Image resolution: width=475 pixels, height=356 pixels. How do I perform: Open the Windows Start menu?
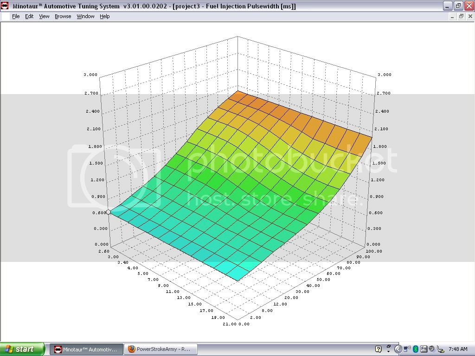tap(22, 349)
